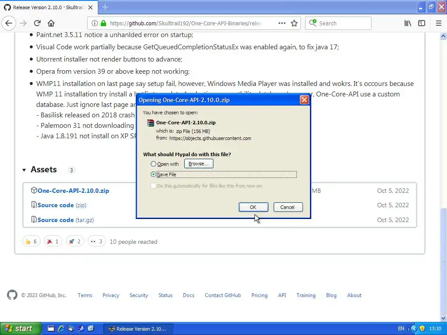Go back using the browser back arrow
The image size is (447, 335).
click(9, 23)
